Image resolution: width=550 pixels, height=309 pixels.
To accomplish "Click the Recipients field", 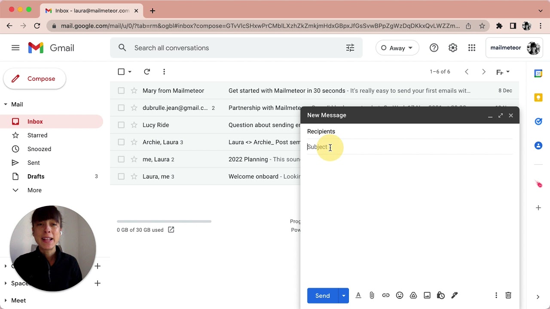I will click(410, 131).
